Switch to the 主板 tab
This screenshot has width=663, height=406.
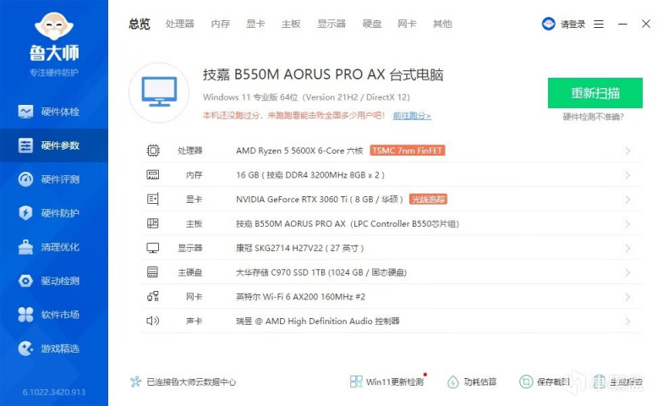click(x=291, y=24)
